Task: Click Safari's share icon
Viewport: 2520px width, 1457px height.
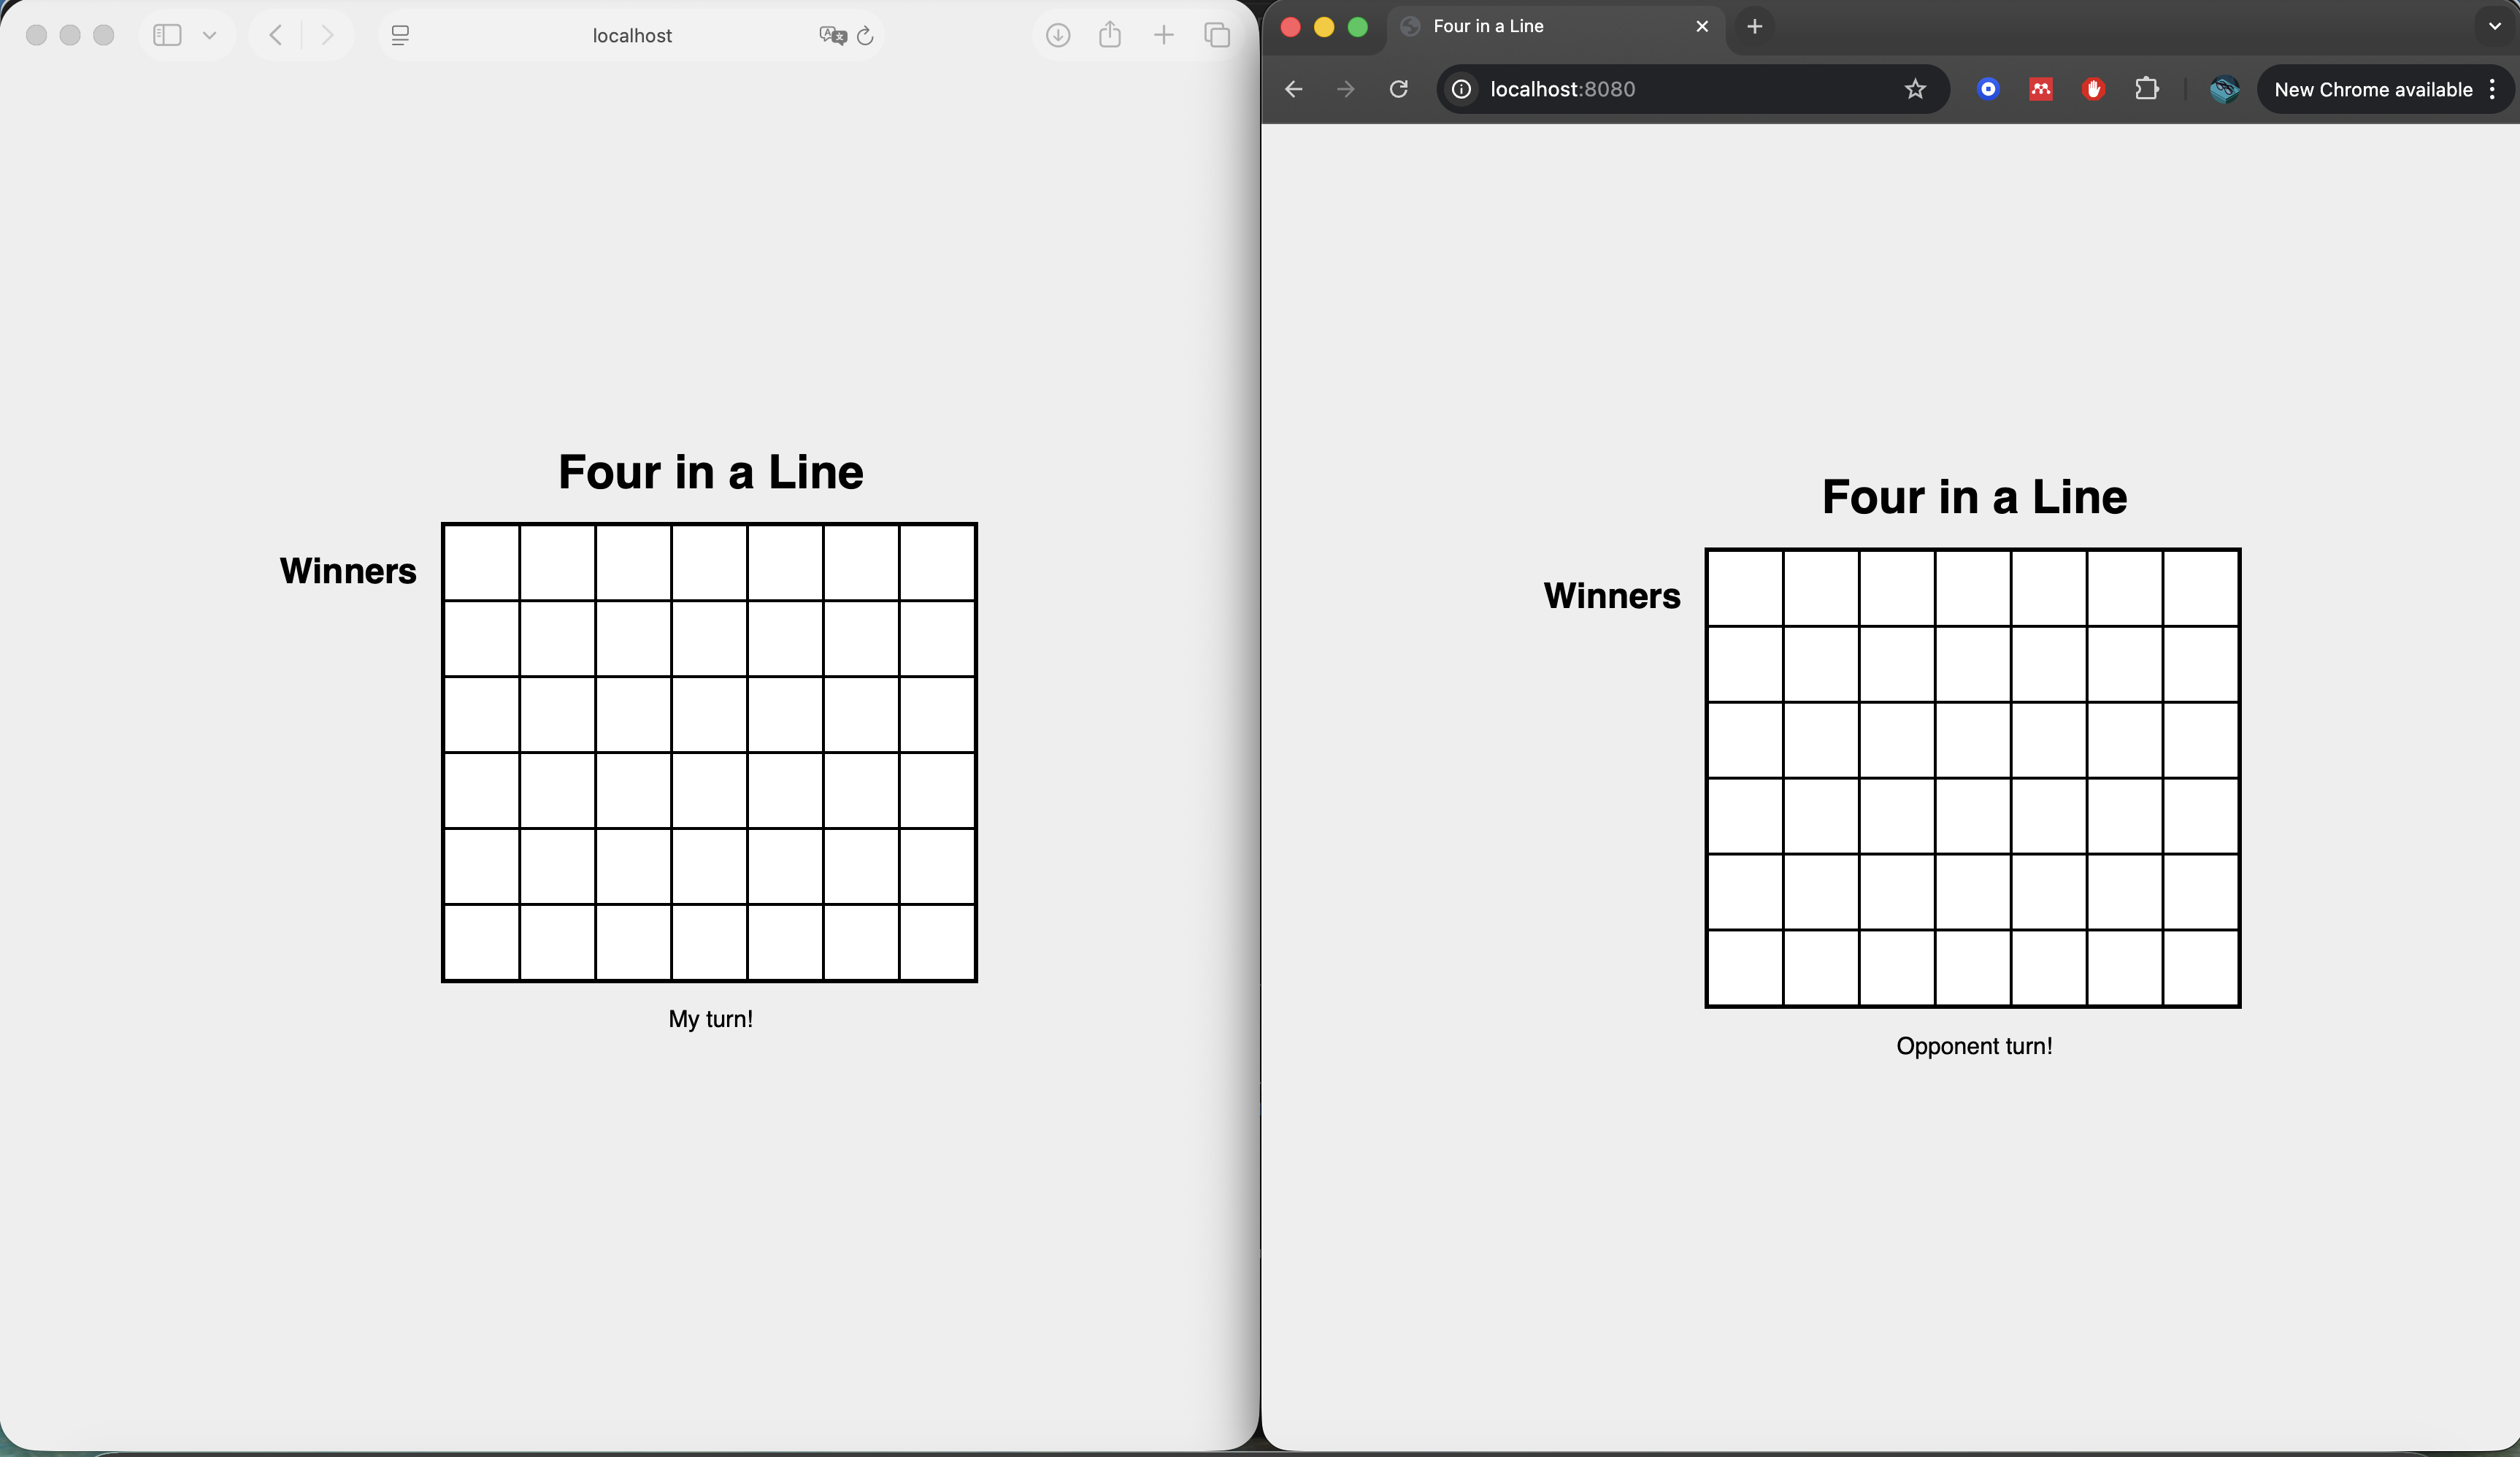Action: point(1110,36)
